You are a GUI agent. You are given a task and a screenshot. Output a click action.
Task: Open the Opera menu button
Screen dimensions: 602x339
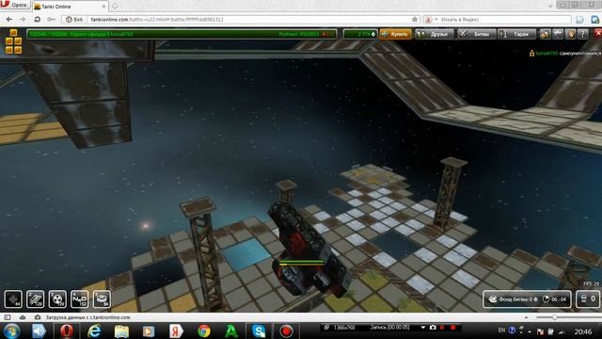point(14,5)
